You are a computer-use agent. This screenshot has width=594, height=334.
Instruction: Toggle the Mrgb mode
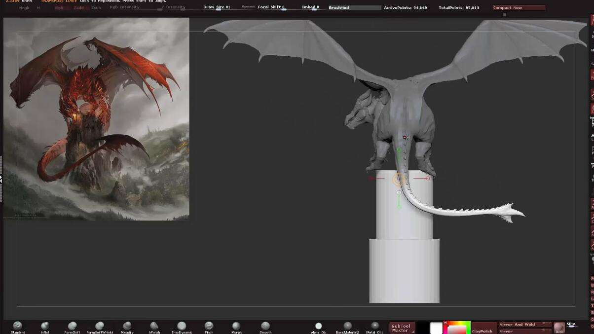pyautogui.click(x=24, y=8)
